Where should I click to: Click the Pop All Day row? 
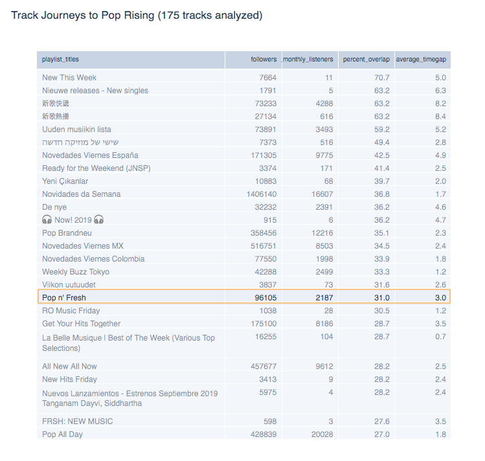(62, 434)
